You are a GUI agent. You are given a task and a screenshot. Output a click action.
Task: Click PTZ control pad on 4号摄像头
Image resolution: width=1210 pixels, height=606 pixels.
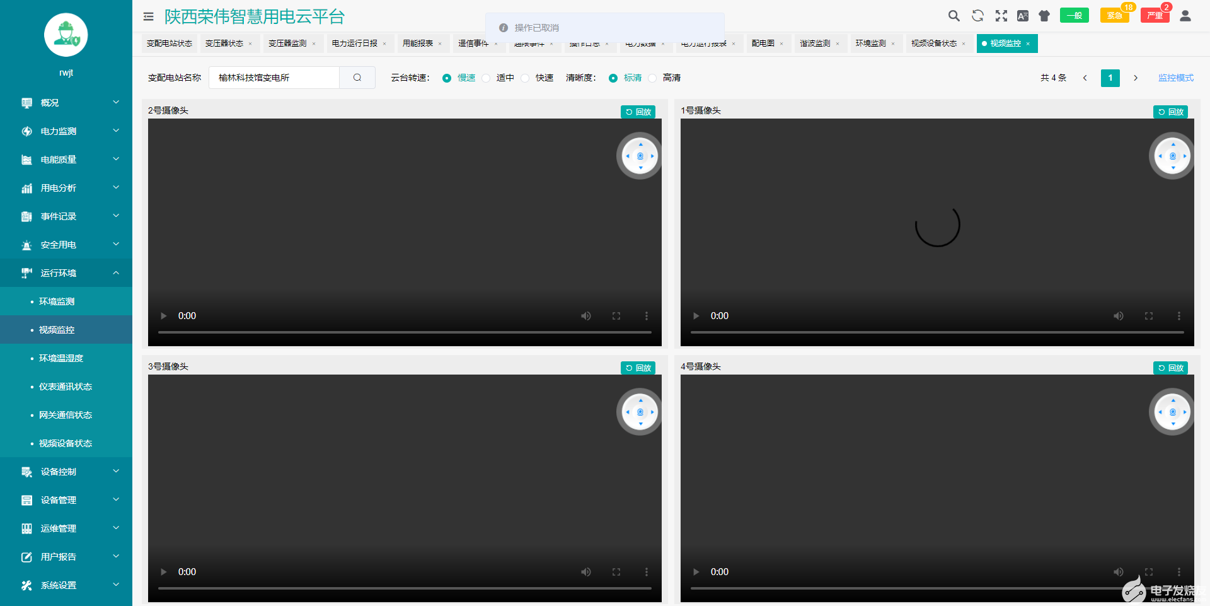point(1173,412)
